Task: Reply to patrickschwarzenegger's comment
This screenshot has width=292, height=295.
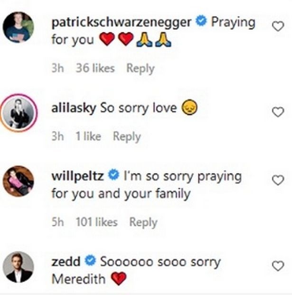Action: pyautogui.click(x=140, y=68)
